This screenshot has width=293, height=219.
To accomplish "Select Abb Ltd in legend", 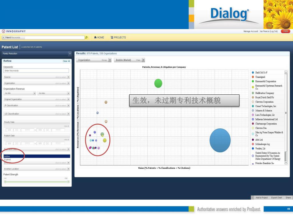I will [259, 140].
